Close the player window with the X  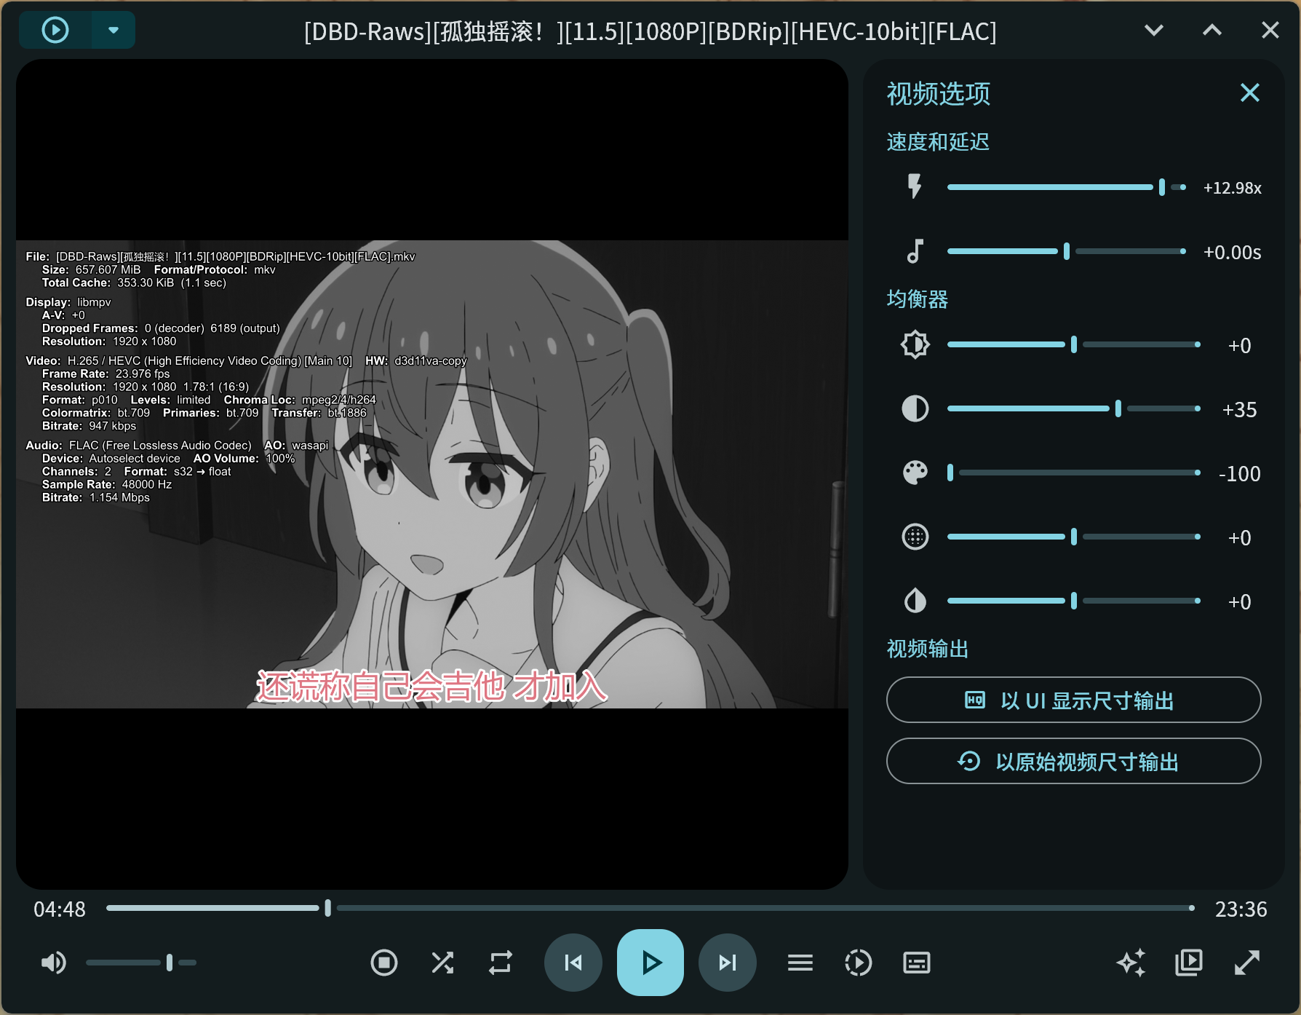1270,30
